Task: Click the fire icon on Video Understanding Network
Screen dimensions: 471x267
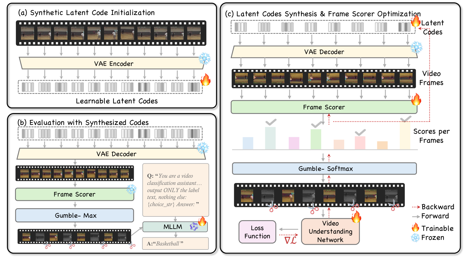Action: coord(356,216)
